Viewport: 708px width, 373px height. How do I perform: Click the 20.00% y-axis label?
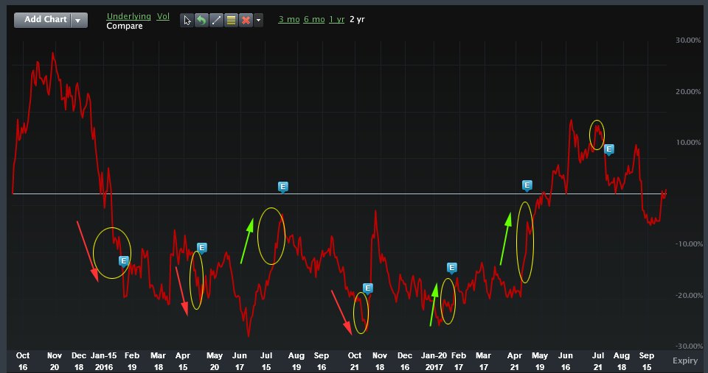click(688, 91)
